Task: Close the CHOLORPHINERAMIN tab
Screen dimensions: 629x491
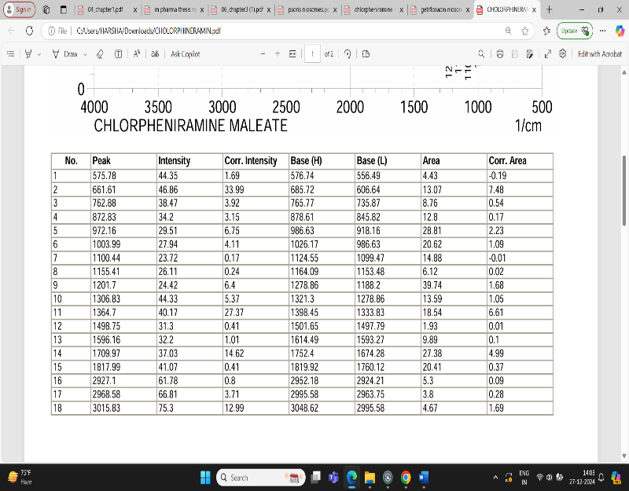Action: pyautogui.click(x=535, y=10)
